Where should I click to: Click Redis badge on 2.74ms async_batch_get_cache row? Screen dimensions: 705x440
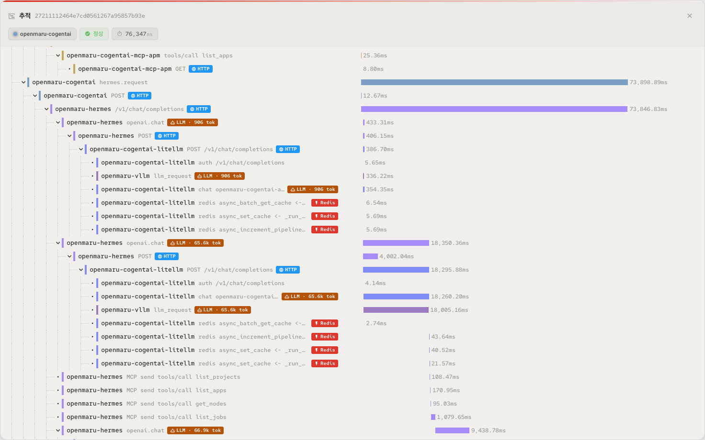pyautogui.click(x=325, y=323)
